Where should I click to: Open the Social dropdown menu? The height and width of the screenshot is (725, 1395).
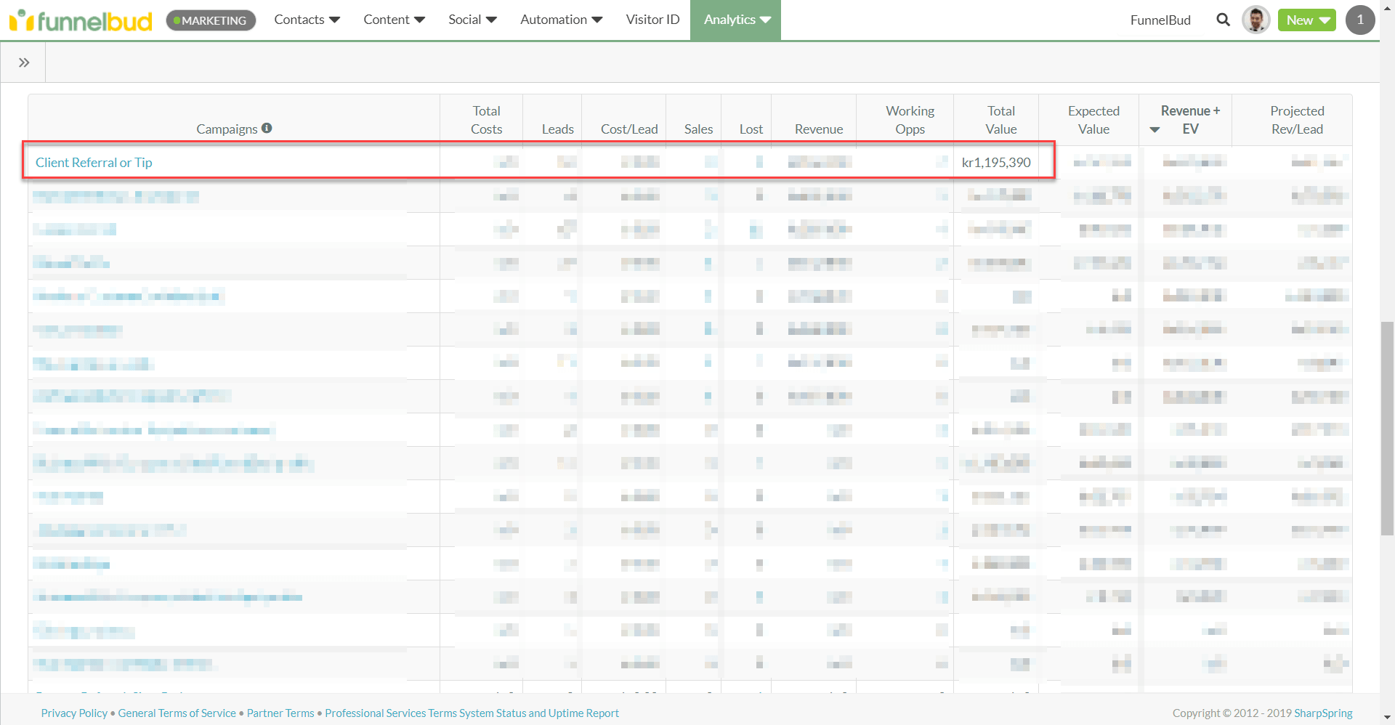click(x=472, y=20)
